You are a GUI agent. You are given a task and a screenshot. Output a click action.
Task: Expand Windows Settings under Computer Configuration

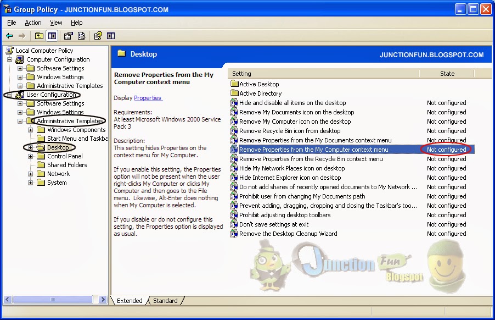pyautogui.click(x=20, y=77)
